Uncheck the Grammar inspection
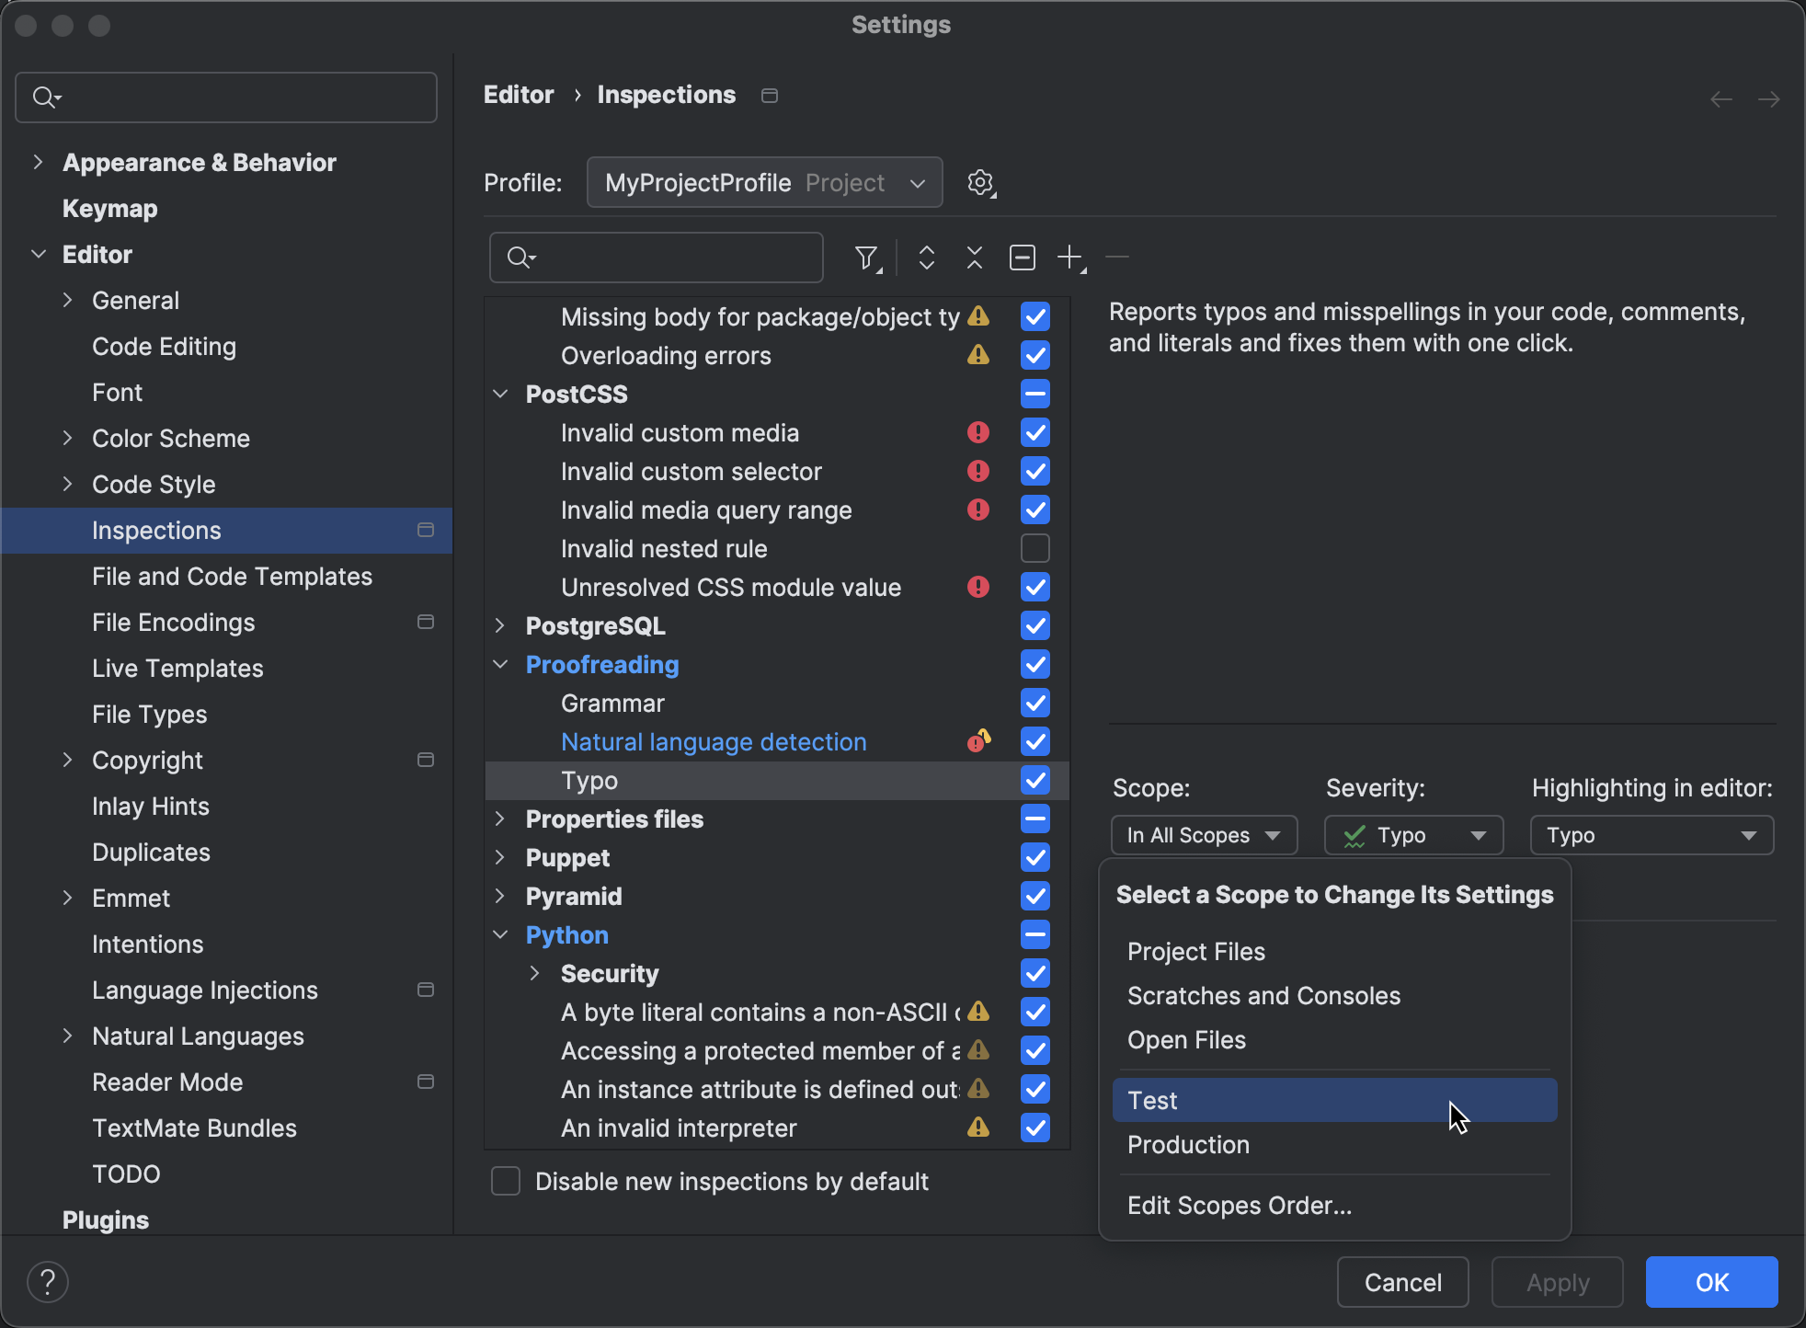Image resolution: width=1806 pixels, height=1328 pixels. pyautogui.click(x=1034, y=703)
